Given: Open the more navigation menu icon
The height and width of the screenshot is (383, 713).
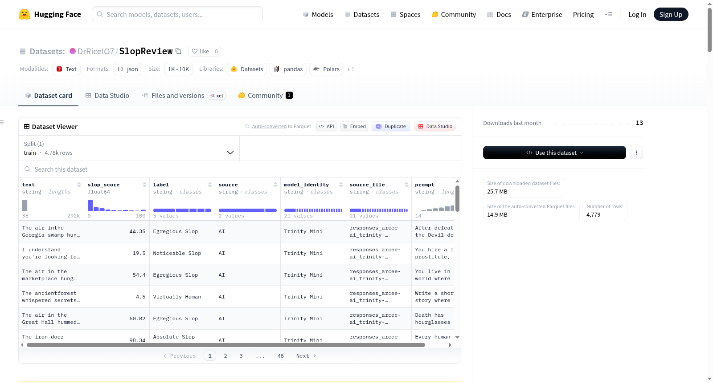Looking at the screenshot, I should point(608,14).
